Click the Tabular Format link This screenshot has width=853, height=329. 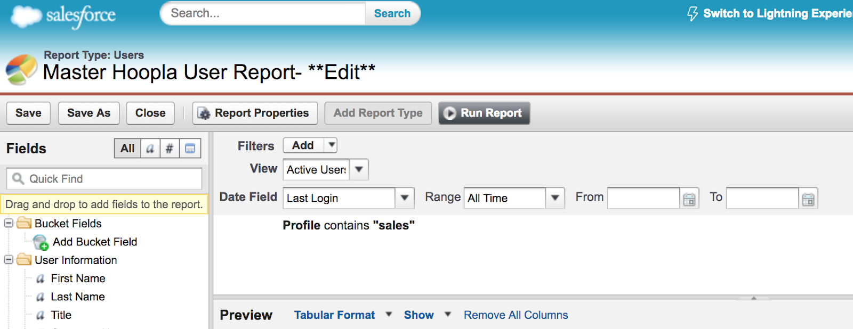(x=334, y=315)
